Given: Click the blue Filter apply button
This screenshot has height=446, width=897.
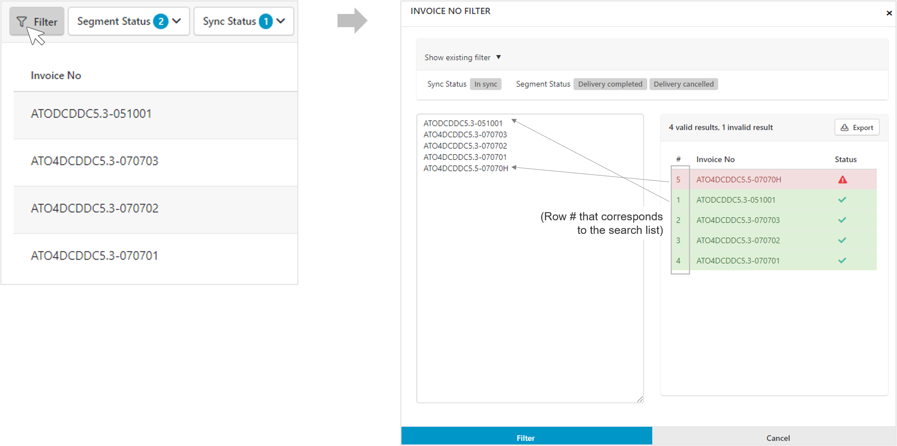Looking at the screenshot, I should [x=526, y=437].
